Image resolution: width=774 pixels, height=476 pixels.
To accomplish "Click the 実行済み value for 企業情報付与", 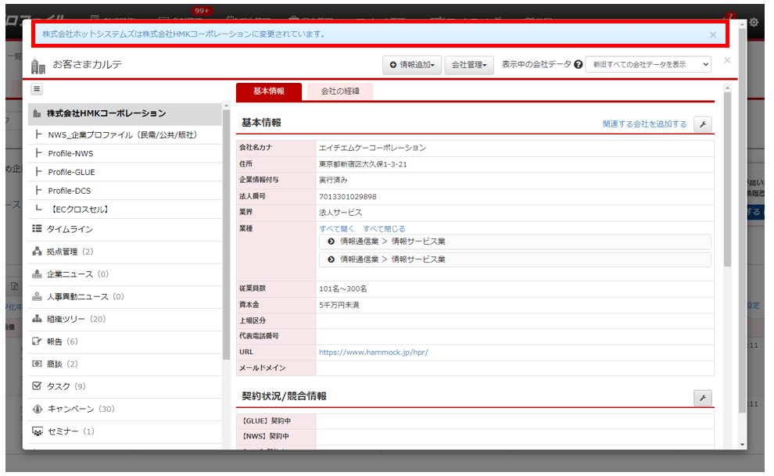I will pos(333,181).
